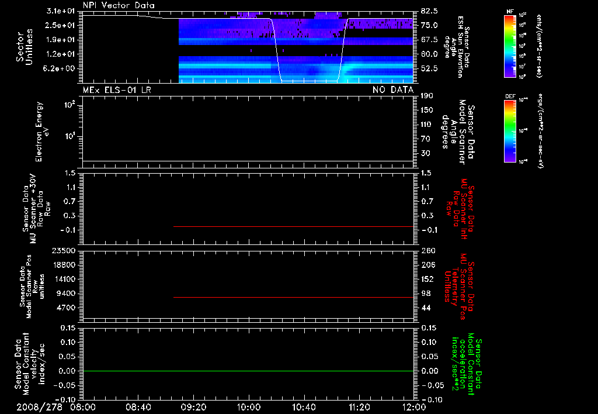Click the green constant velocity line
Screen dimensions: 598x414
pyautogui.click(x=248, y=371)
